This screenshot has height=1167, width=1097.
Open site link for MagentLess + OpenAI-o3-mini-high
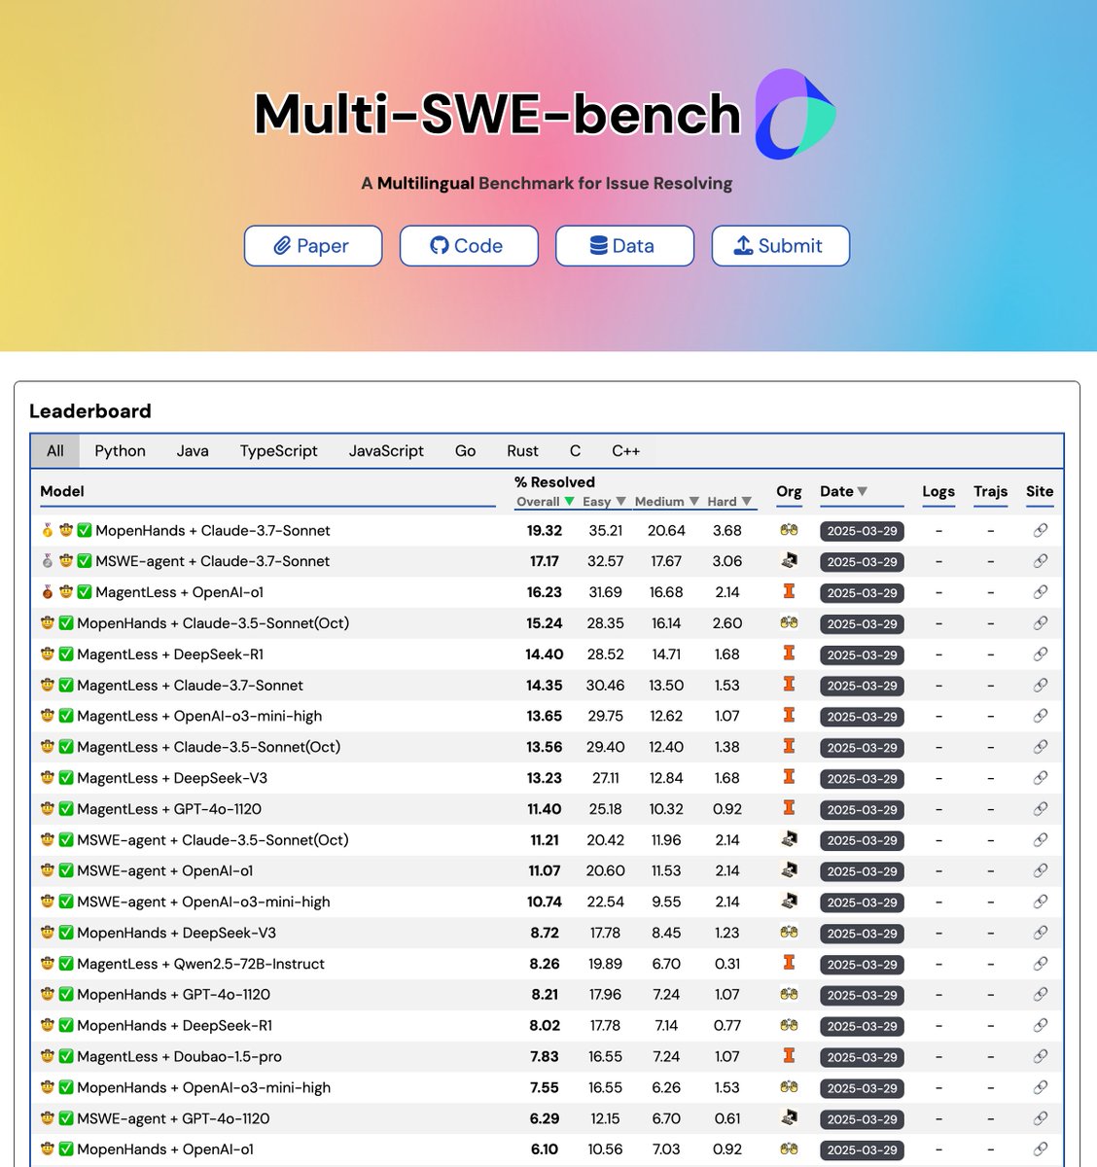(x=1041, y=716)
